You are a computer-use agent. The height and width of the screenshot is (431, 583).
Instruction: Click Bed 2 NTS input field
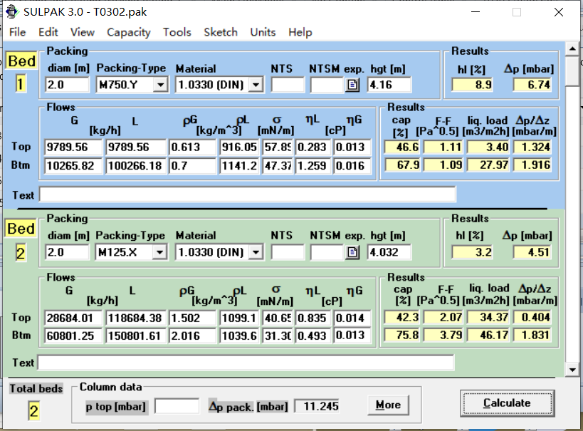click(288, 252)
